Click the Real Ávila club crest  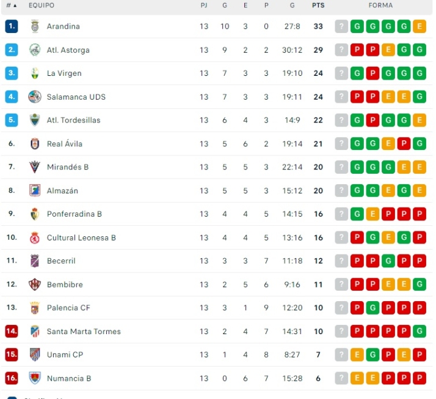(35, 144)
